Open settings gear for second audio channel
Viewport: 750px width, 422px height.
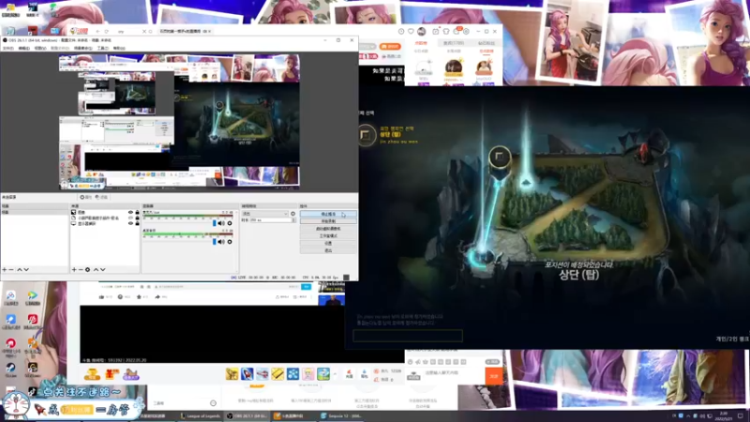point(230,242)
